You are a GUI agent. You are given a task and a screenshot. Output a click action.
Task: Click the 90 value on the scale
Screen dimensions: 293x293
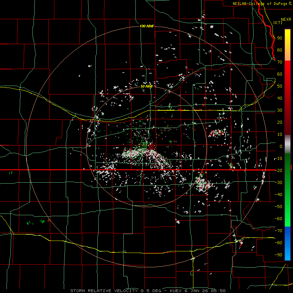[x=280, y=38]
